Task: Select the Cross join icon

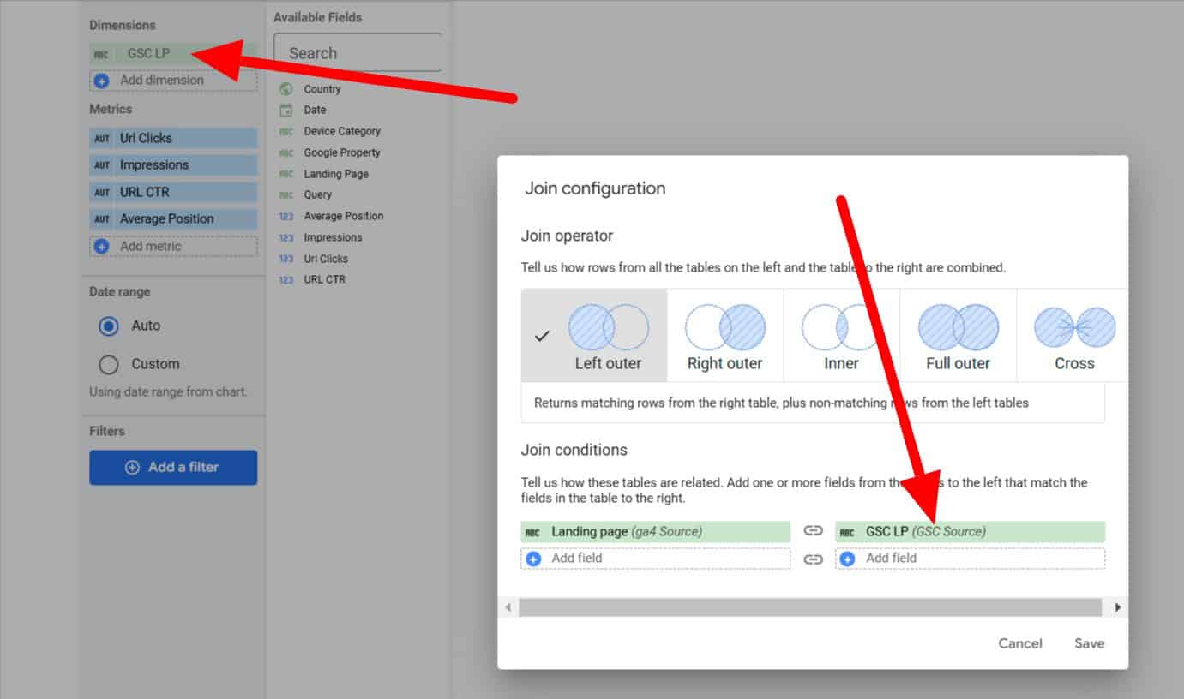Action: pyautogui.click(x=1073, y=326)
